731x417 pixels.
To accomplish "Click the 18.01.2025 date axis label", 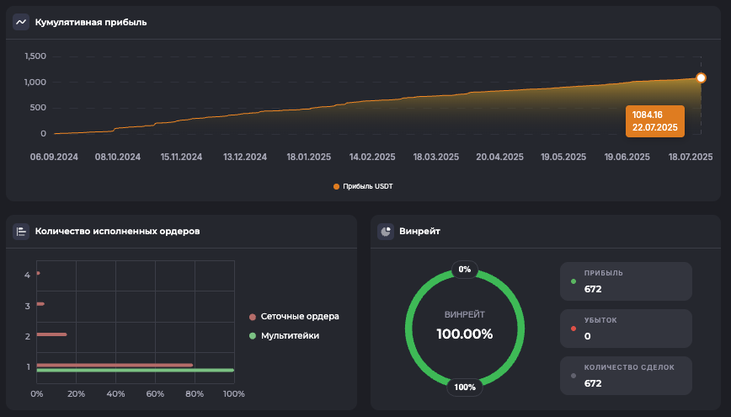I will (309, 157).
